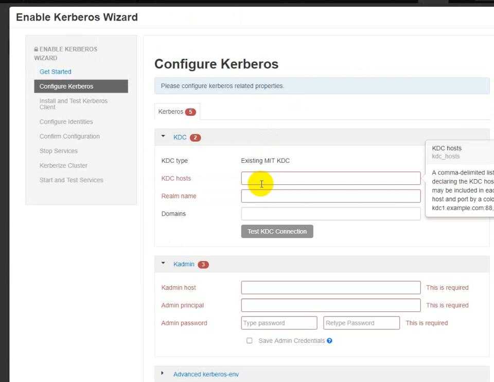Image resolution: width=494 pixels, height=382 pixels.
Task: Click the lock icon in the wizard sidebar header
Action: point(36,49)
